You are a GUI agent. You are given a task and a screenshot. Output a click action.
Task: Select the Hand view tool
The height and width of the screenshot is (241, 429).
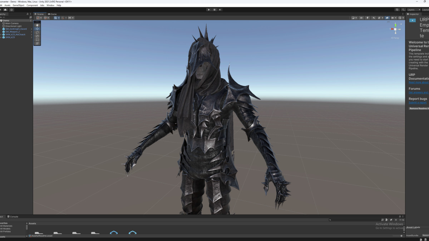(x=37, y=25)
